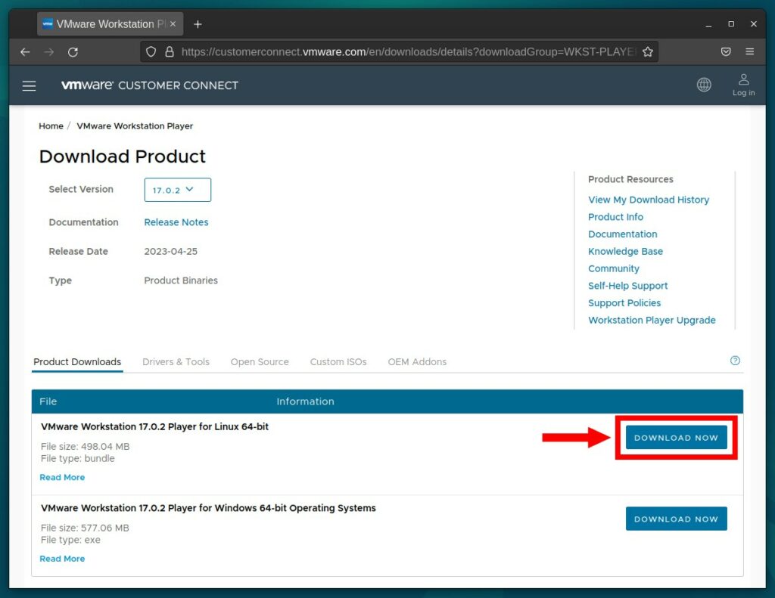Click the padlock site security icon
The height and width of the screenshot is (598, 775).
(x=170, y=52)
